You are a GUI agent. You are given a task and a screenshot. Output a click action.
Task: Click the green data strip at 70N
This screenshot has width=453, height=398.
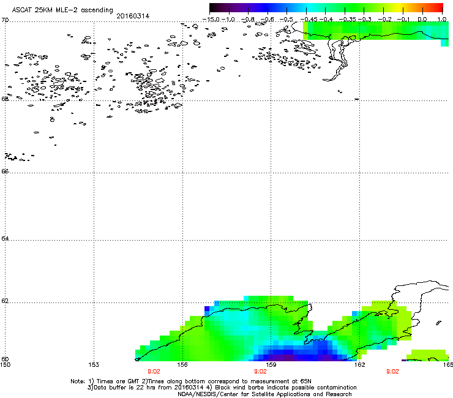click(x=376, y=31)
